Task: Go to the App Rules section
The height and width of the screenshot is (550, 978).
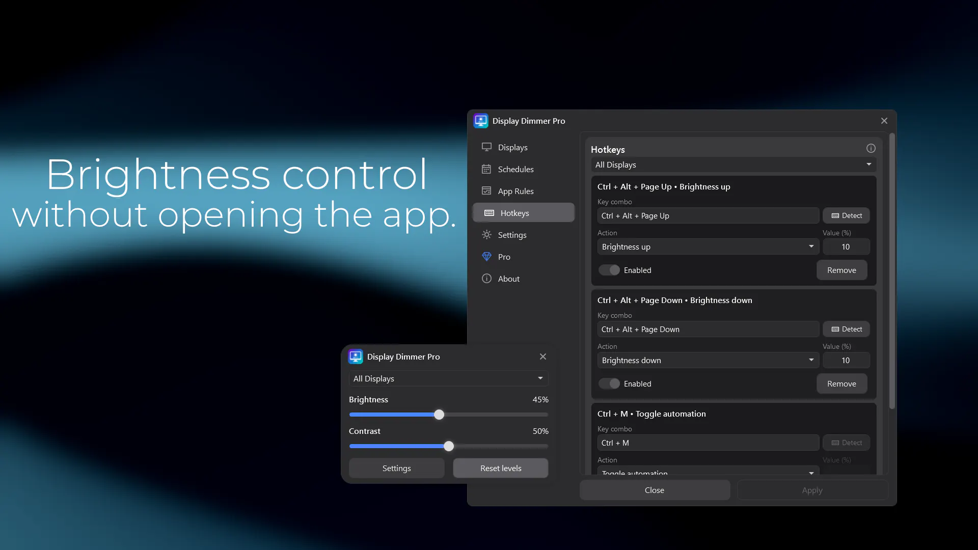Action: tap(524, 191)
